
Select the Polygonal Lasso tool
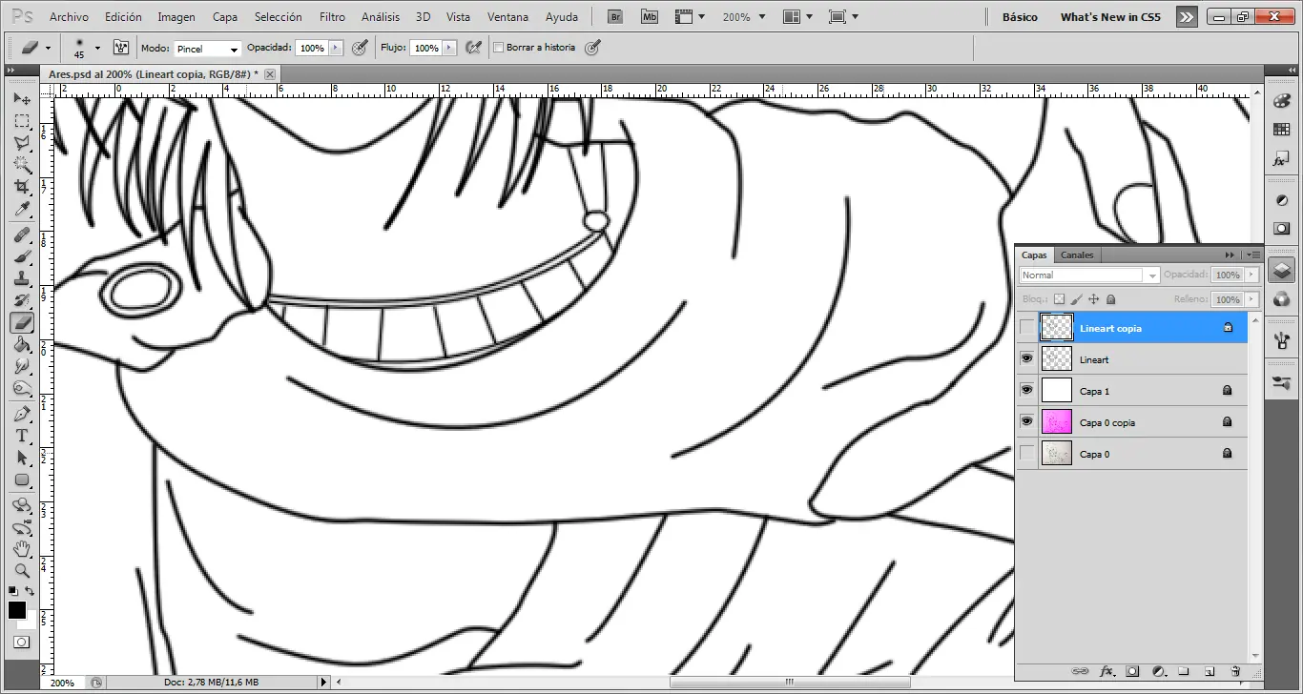point(22,143)
